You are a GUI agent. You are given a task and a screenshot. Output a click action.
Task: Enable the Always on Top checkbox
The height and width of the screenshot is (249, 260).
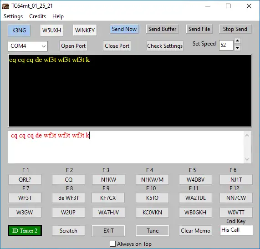[113, 244]
